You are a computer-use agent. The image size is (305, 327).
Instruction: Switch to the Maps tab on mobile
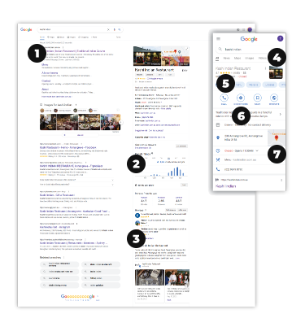pyautogui.click(x=237, y=58)
